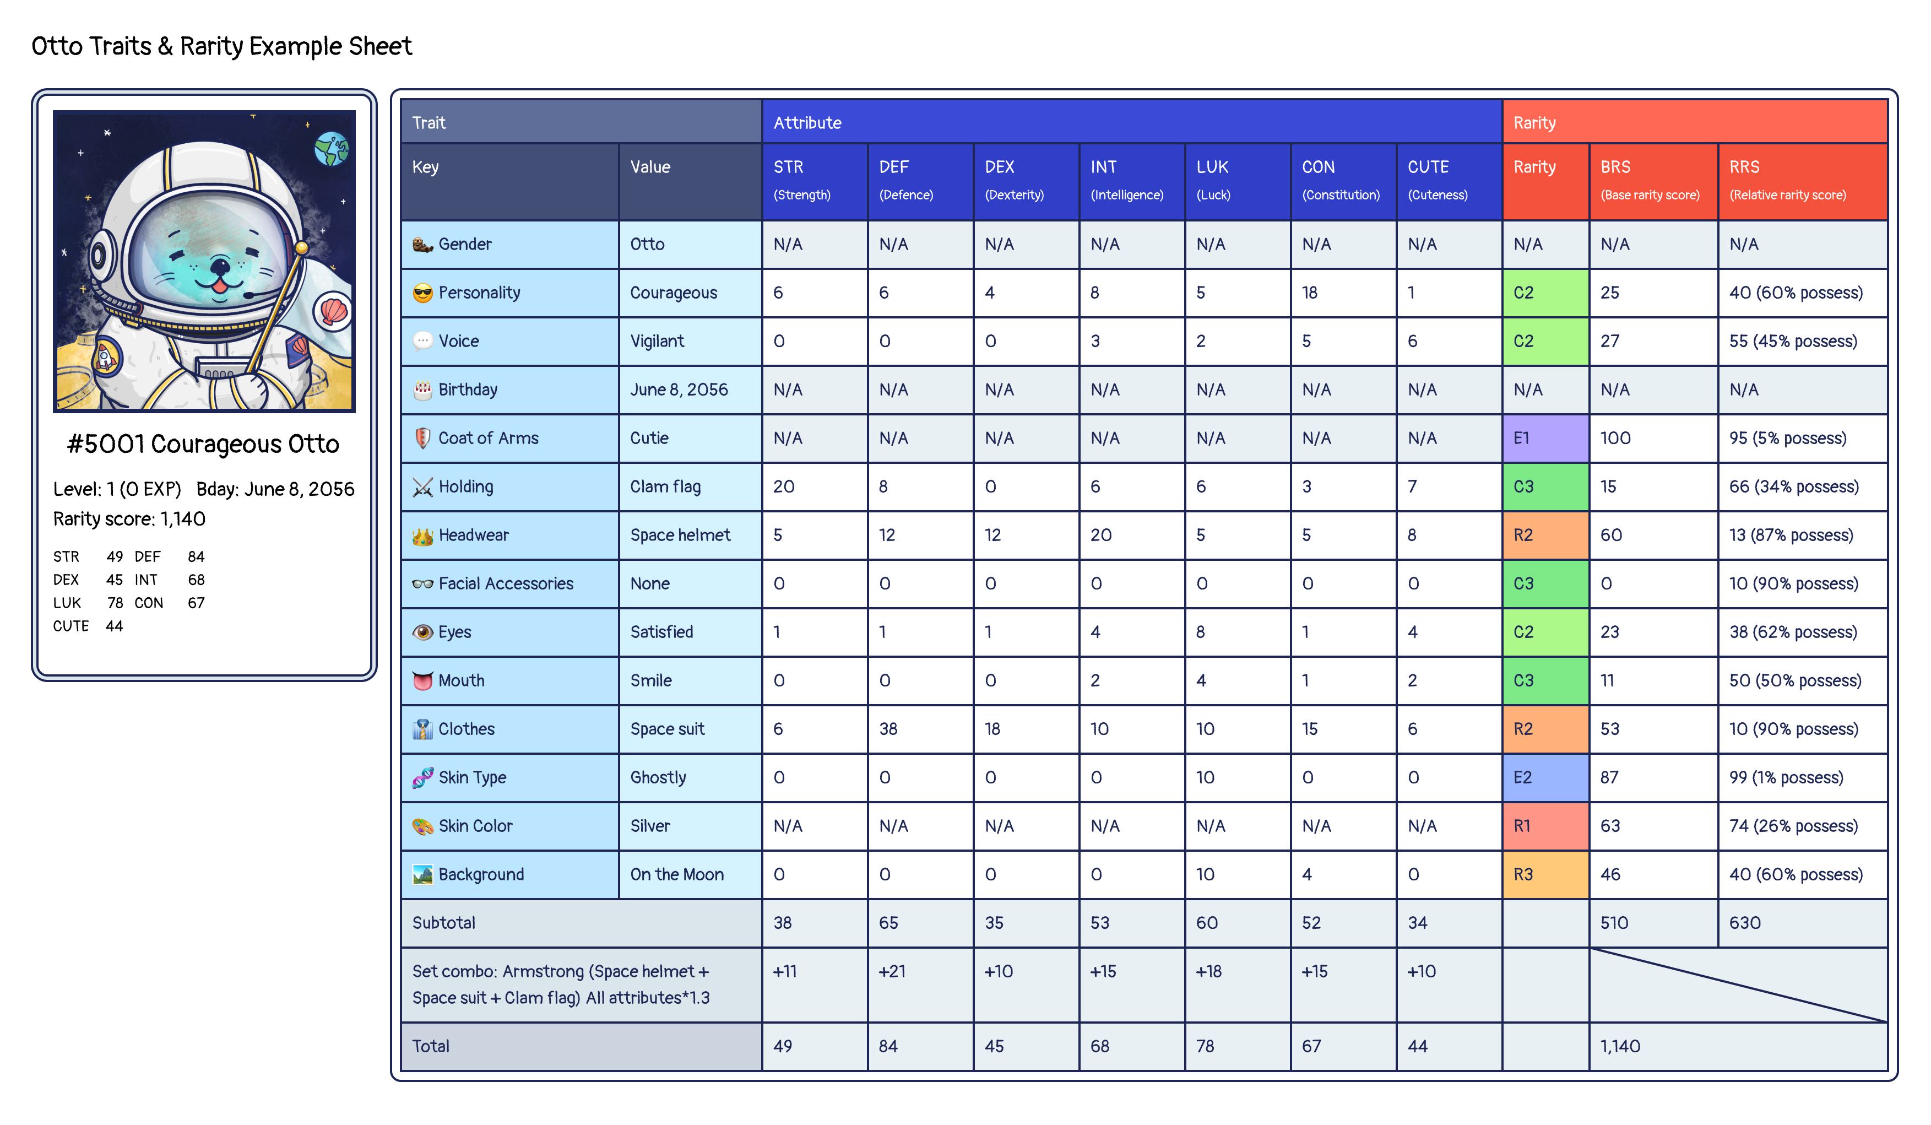This screenshot has width=1931, height=1125.
Task: Click the Birthday cake icon
Action: point(422,390)
